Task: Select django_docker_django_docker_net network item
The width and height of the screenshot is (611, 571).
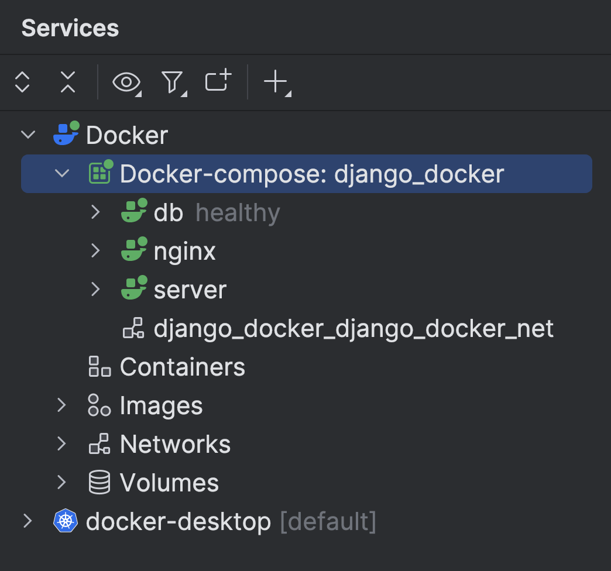Action: [x=353, y=328]
